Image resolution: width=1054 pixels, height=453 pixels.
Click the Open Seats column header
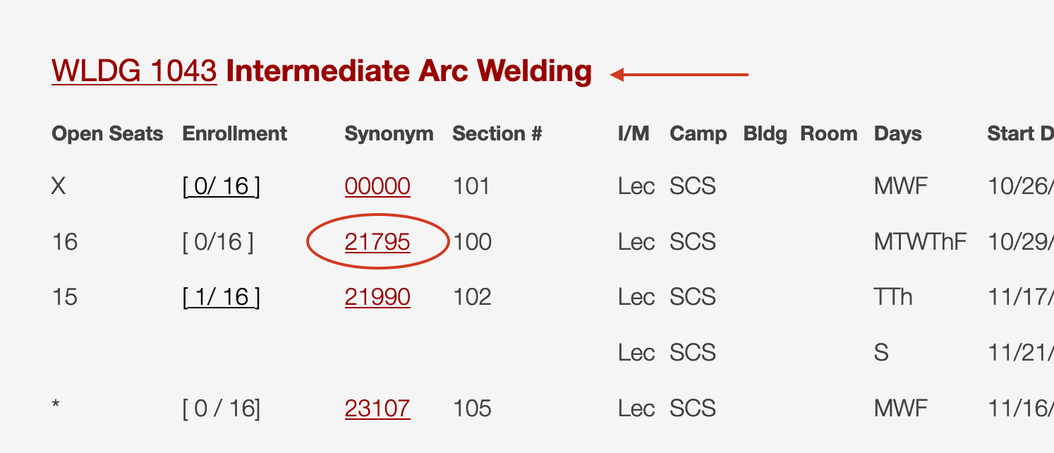click(x=107, y=134)
